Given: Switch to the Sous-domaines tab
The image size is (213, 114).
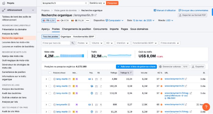Looking at the screenshot, I should click(139, 29).
